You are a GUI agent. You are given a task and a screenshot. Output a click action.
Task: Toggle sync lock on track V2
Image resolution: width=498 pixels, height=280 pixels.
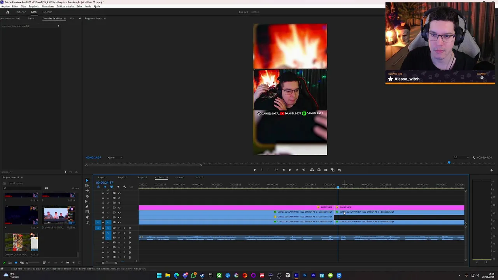coord(114,217)
